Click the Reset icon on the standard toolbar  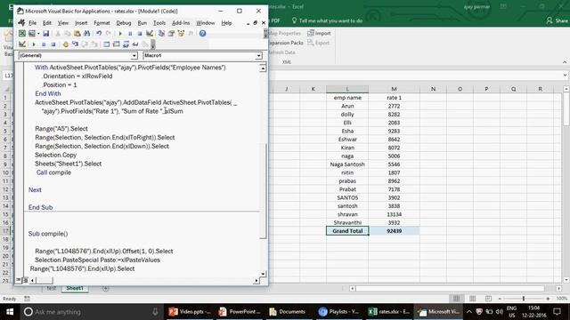[x=140, y=34]
